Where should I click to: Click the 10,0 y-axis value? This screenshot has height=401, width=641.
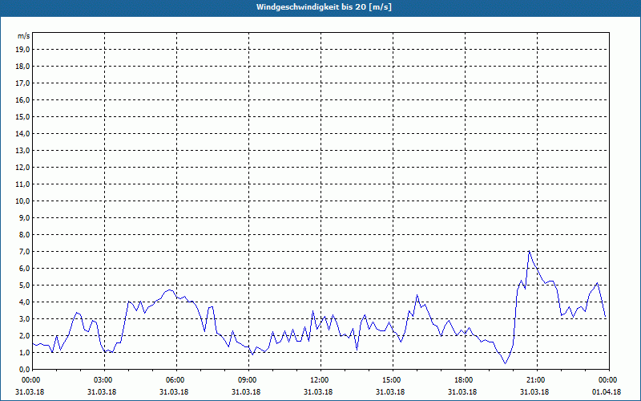tap(22, 201)
